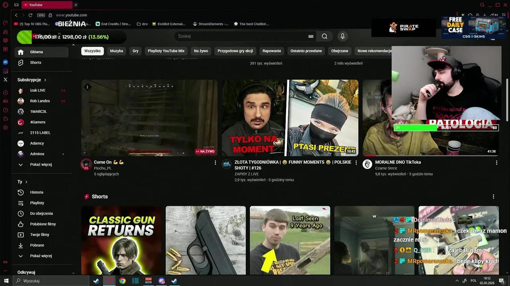510x286 pixels.
Task: Open GX Corner gamepad icon in tab bar
Action: coord(16,5)
